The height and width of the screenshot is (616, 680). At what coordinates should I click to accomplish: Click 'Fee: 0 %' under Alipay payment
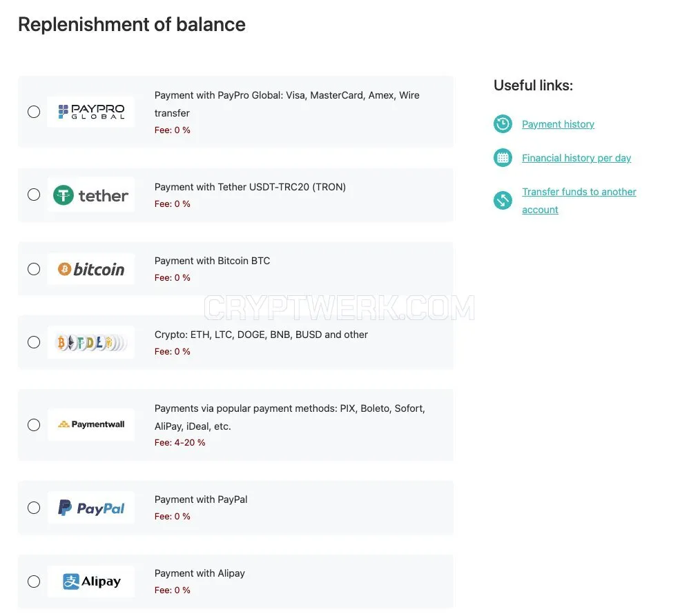click(172, 590)
